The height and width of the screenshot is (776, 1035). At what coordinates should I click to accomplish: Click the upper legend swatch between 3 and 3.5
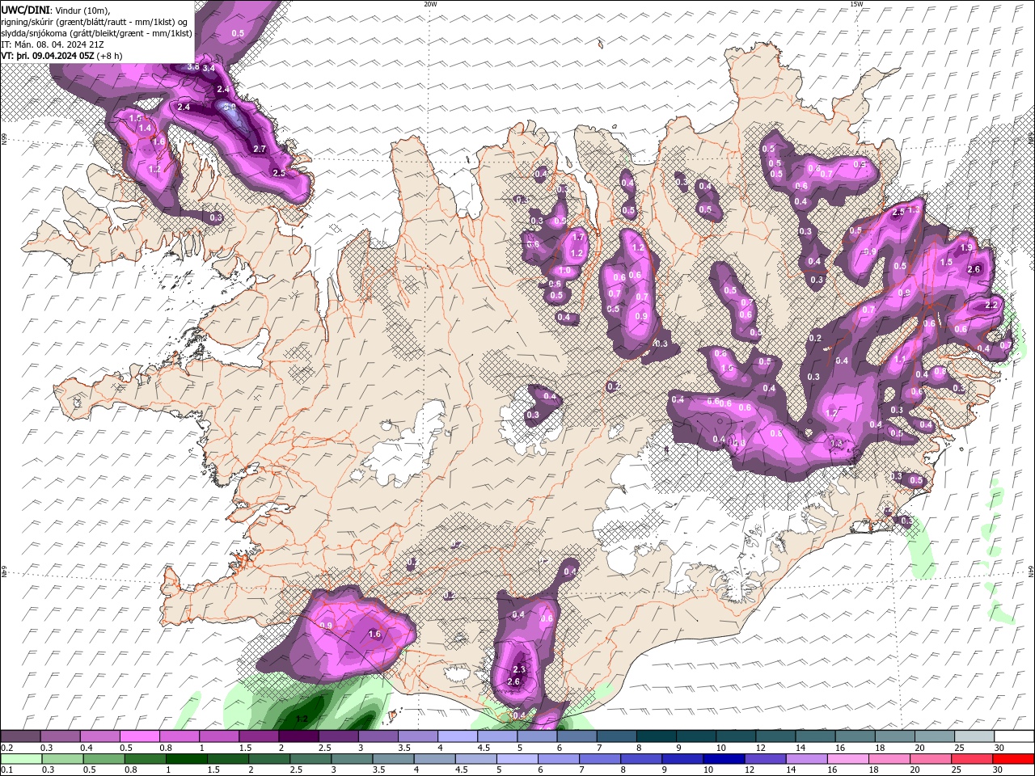coord(378,736)
